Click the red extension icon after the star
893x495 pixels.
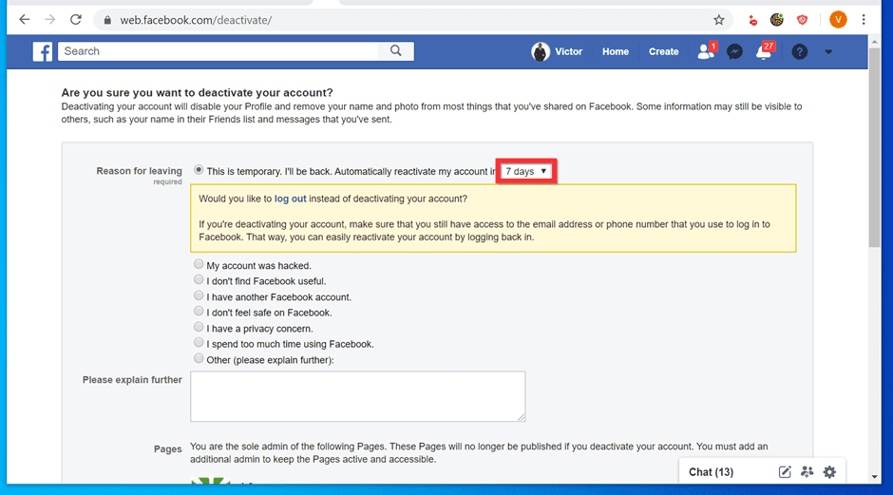point(753,21)
